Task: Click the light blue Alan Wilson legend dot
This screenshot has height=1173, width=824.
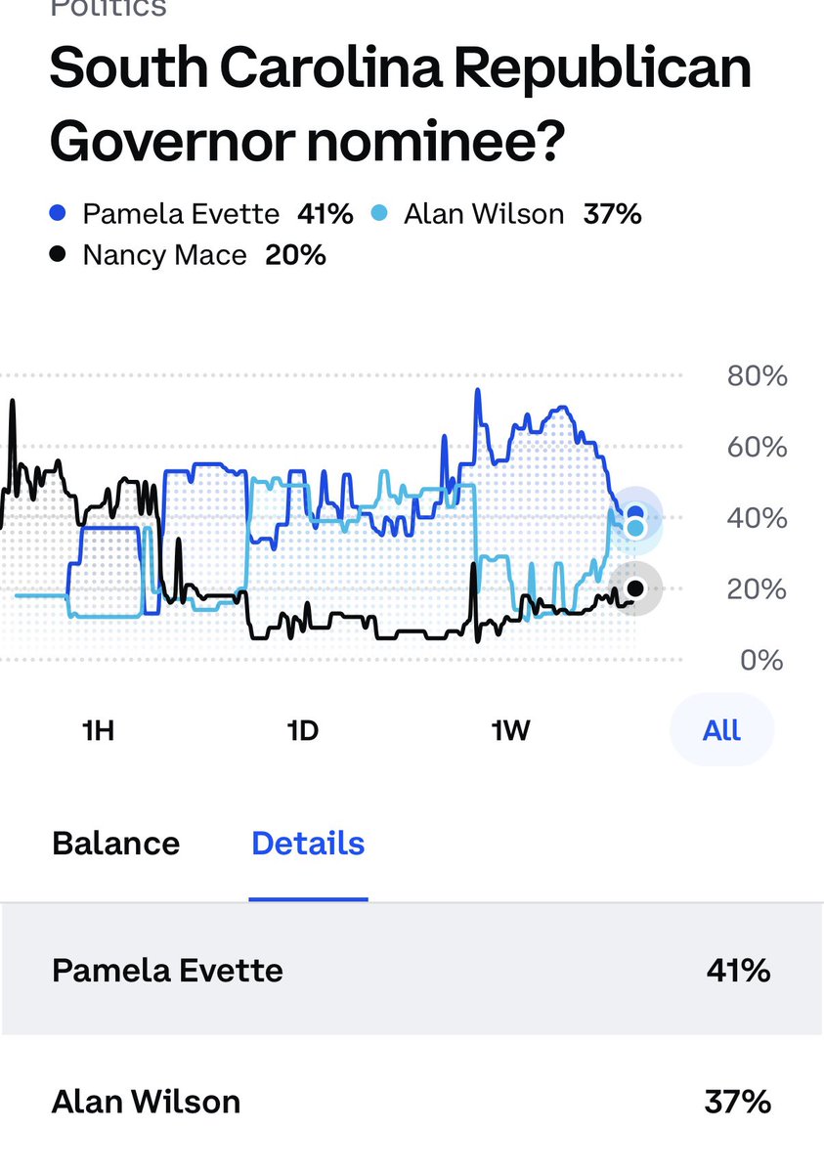Action: [379, 214]
